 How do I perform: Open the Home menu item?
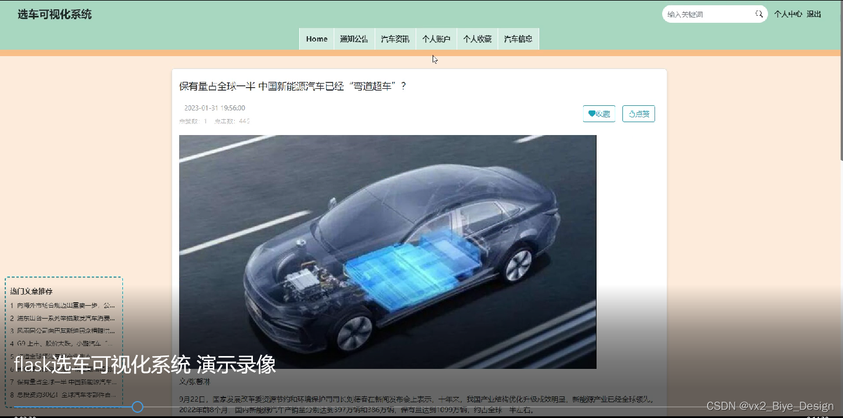point(317,39)
